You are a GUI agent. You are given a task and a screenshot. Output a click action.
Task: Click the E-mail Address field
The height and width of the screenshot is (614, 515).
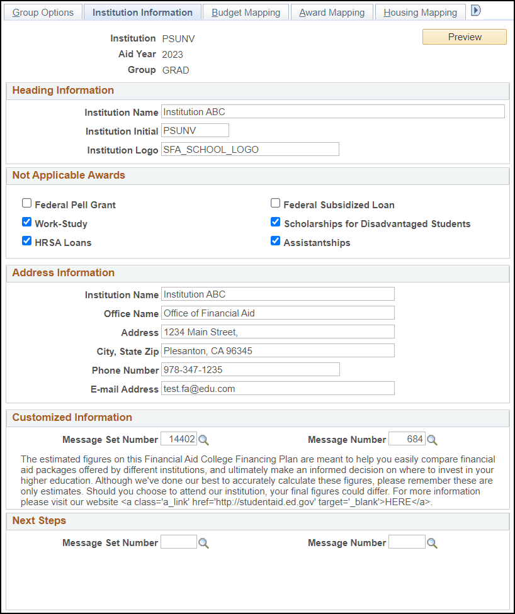(277, 389)
